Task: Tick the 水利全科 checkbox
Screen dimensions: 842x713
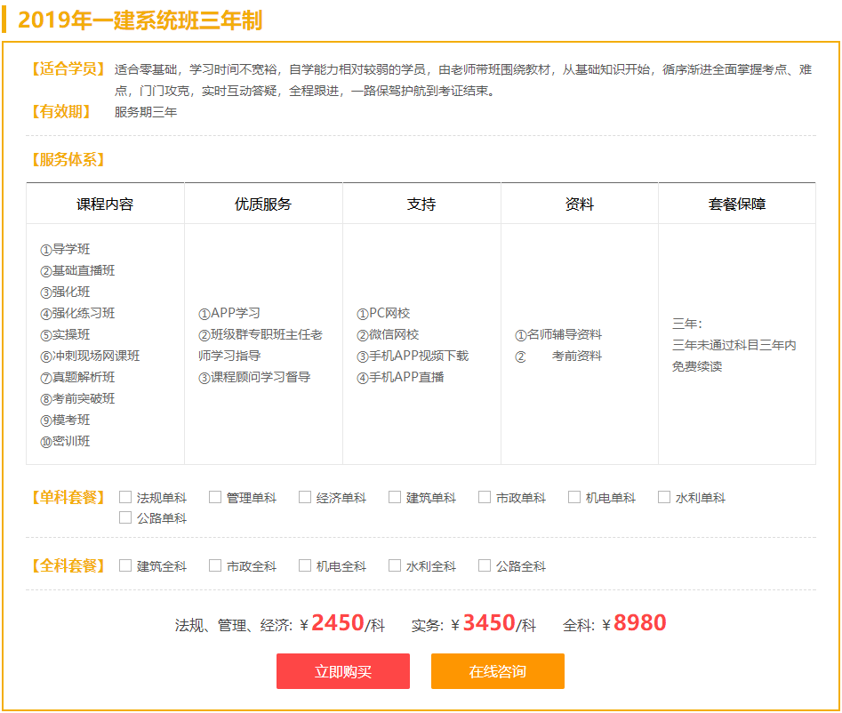Action: (x=395, y=565)
